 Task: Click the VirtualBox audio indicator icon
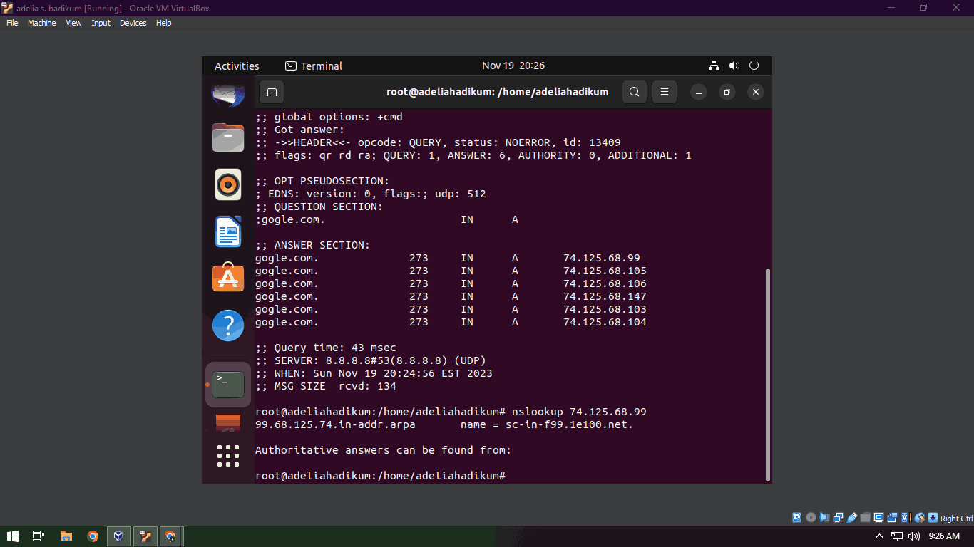pyautogui.click(x=824, y=518)
